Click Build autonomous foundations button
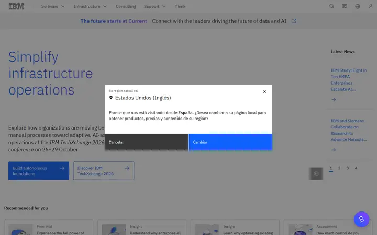The height and width of the screenshot is (235, 377). (39, 171)
